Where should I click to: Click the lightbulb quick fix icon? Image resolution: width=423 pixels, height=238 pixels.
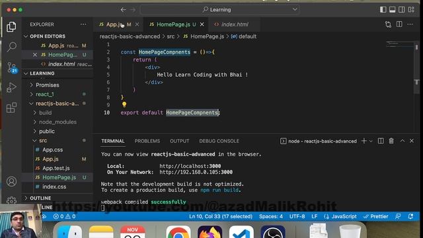pyautogui.click(x=124, y=104)
